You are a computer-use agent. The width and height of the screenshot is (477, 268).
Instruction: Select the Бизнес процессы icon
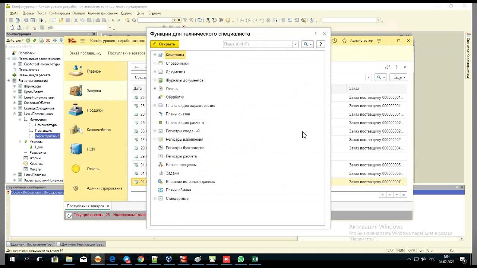point(161,165)
